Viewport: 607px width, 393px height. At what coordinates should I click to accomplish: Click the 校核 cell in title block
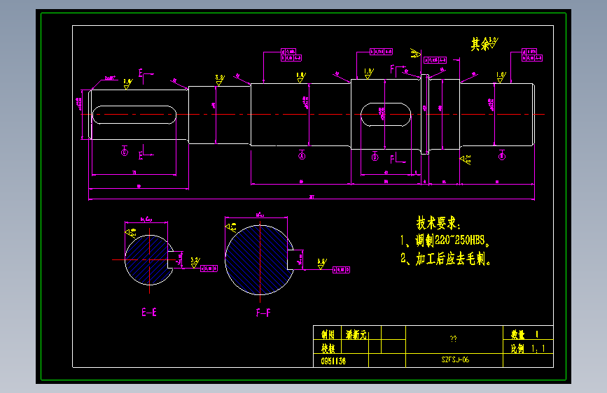327,348
